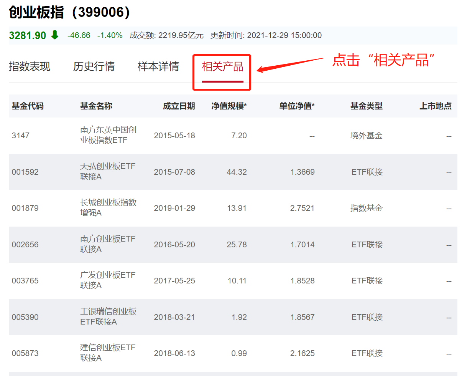Image resolution: width=462 pixels, height=376 pixels.
Task: Open fund 南方东英中国创业板指数ETF
Action: [x=108, y=135]
